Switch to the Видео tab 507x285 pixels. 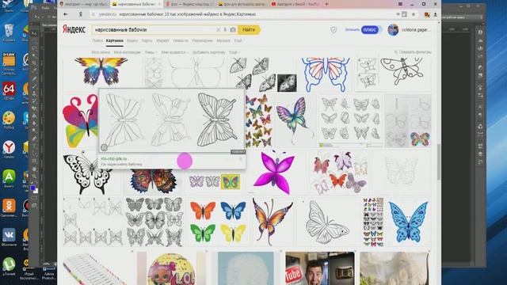[x=132, y=40]
